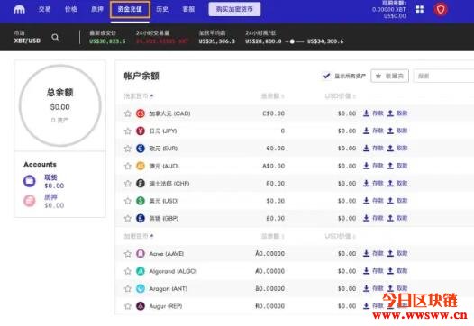Star the USD row as favorite
The image size is (474, 326).
[128, 201]
